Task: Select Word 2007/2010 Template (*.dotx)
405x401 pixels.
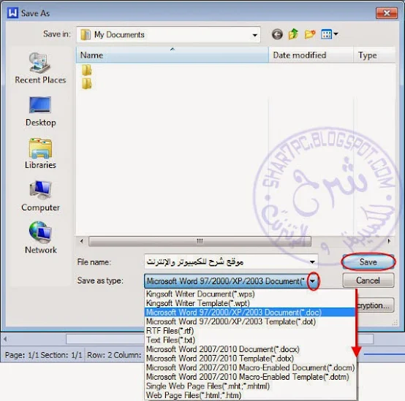Action: [250, 359]
